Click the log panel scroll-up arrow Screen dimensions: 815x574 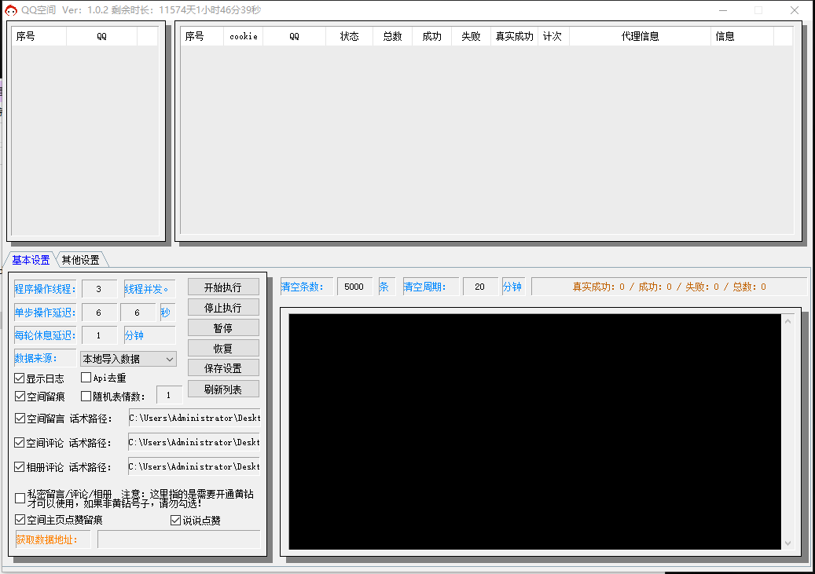(787, 320)
